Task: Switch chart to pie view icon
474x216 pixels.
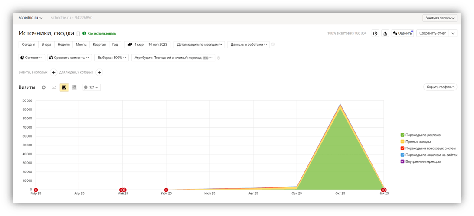Action: click(44, 87)
